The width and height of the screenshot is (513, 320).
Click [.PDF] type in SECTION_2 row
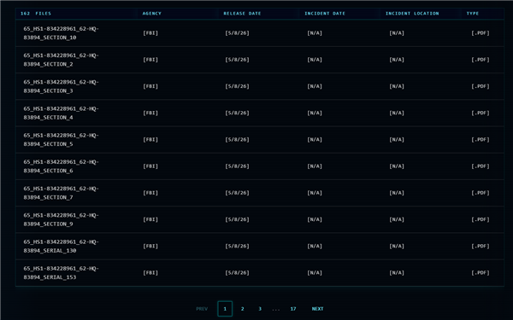coord(481,60)
